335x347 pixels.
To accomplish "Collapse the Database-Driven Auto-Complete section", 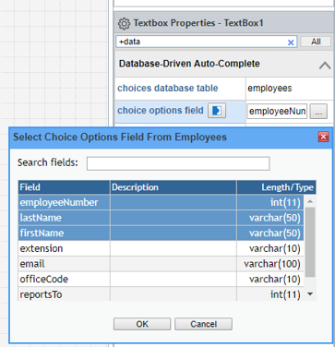I will (325, 65).
